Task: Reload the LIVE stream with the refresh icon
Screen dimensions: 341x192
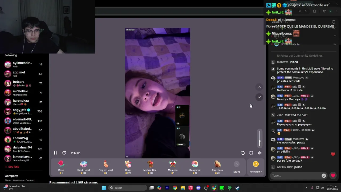Action: point(64,153)
